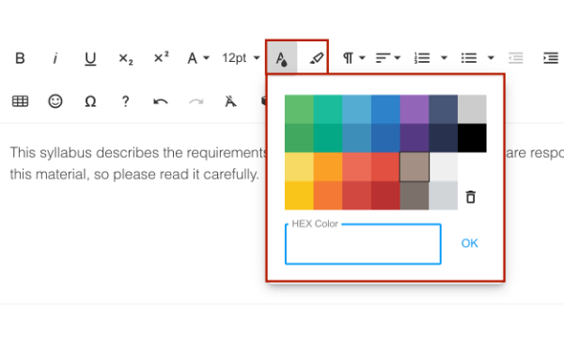Image resolution: width=564 pixels, height=339 pixels.
Task: Click the increase indent icon
Action: click(551, 58)
